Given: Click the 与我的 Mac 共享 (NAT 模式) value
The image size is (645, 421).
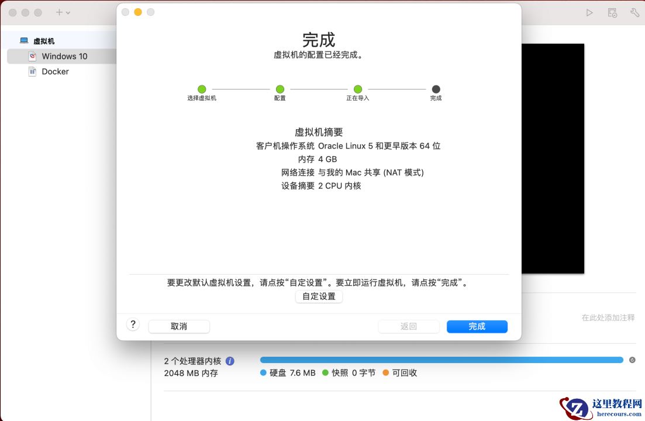Looking at the screenshot, I should coord(371,172).
